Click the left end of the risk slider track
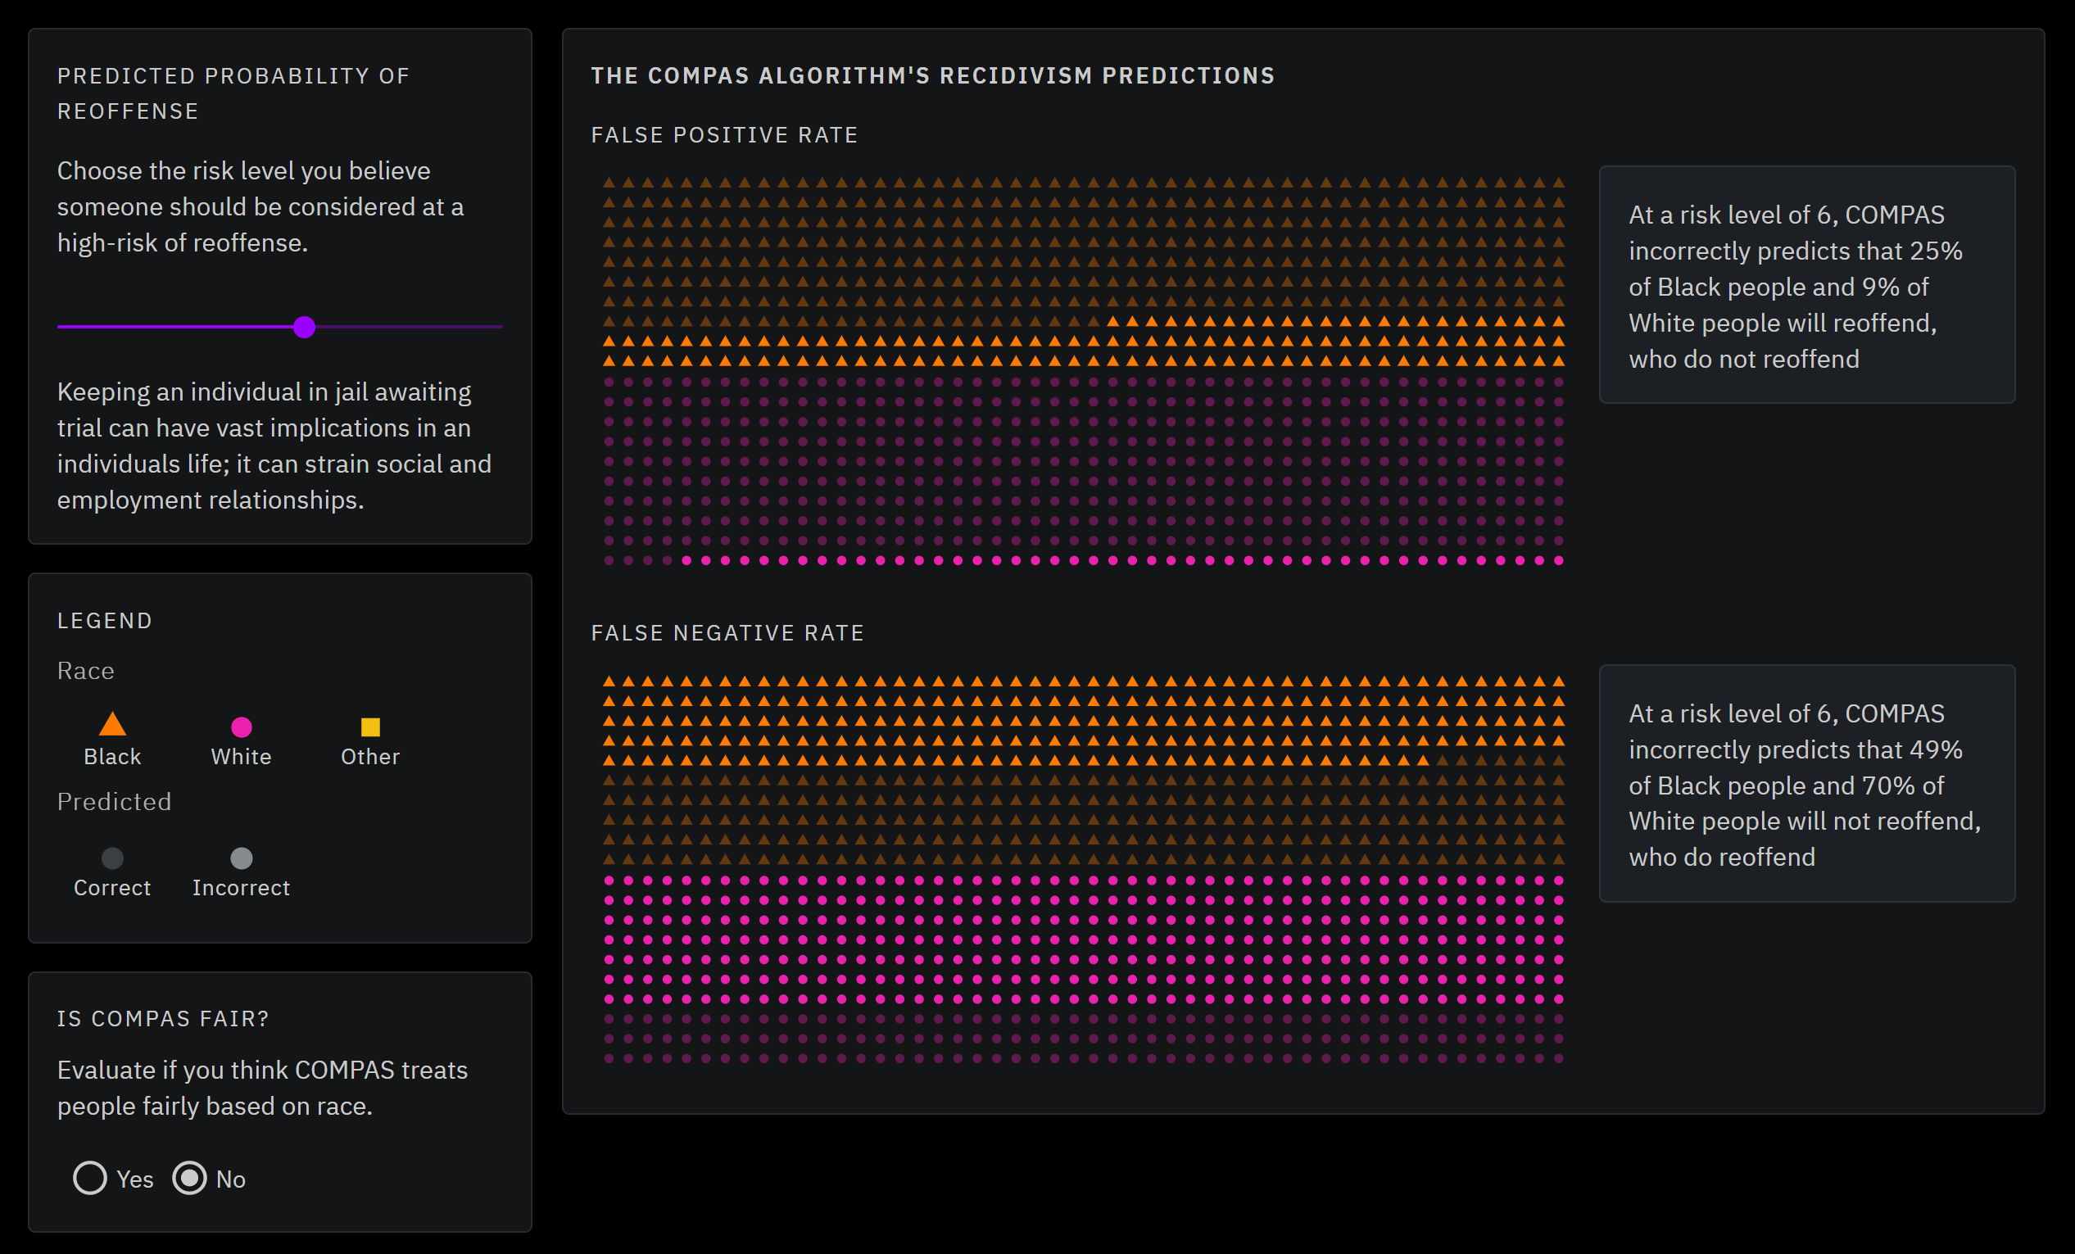This screenshot has width=2075, height=1254. (x=61, y=327)
